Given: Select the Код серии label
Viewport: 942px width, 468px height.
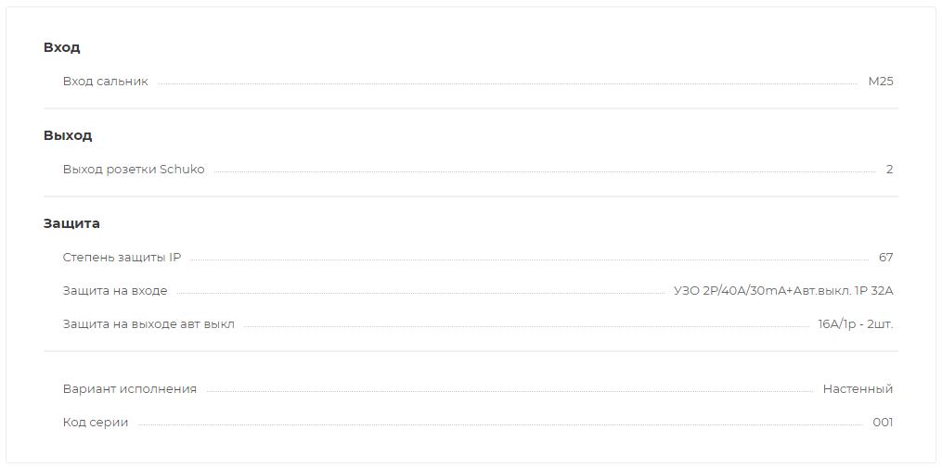Looking at the screenshot, I should pos(96,423).
